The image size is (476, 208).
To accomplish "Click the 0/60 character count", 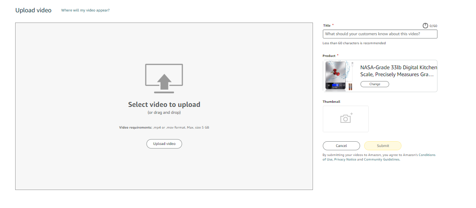I will coord(433,26).
